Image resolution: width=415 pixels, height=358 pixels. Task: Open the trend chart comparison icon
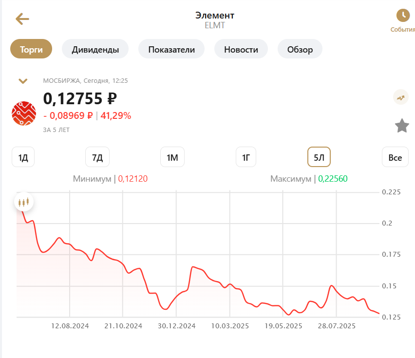tap(401, 97)
